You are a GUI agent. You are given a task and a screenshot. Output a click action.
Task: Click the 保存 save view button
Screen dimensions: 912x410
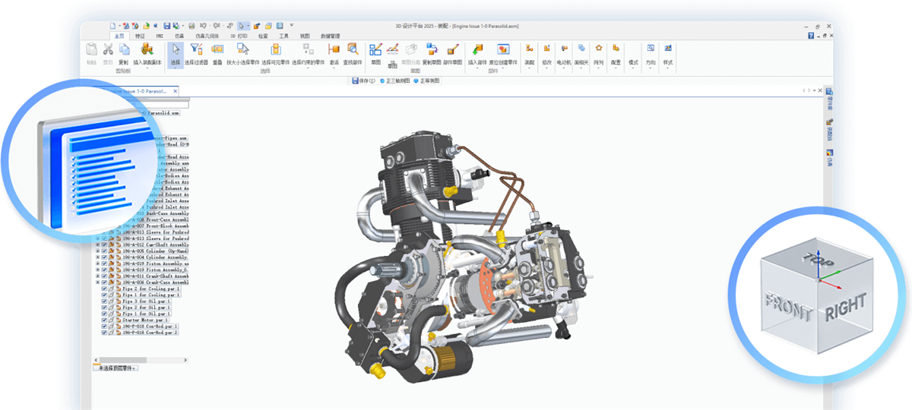pos(363,80)
